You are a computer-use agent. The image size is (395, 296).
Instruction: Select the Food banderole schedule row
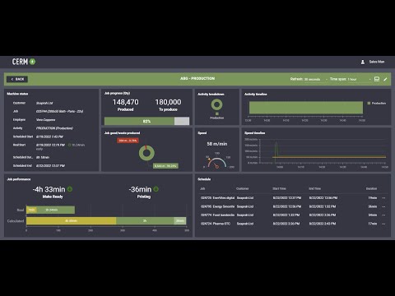(x=293, y=215)
